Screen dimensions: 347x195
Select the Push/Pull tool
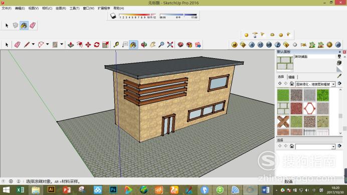click(x=71, y=45)
